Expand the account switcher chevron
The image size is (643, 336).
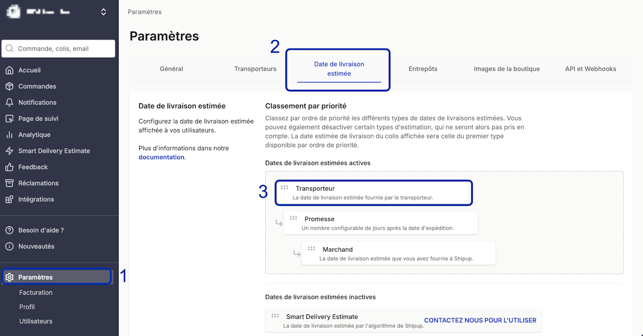coord(103,12)
